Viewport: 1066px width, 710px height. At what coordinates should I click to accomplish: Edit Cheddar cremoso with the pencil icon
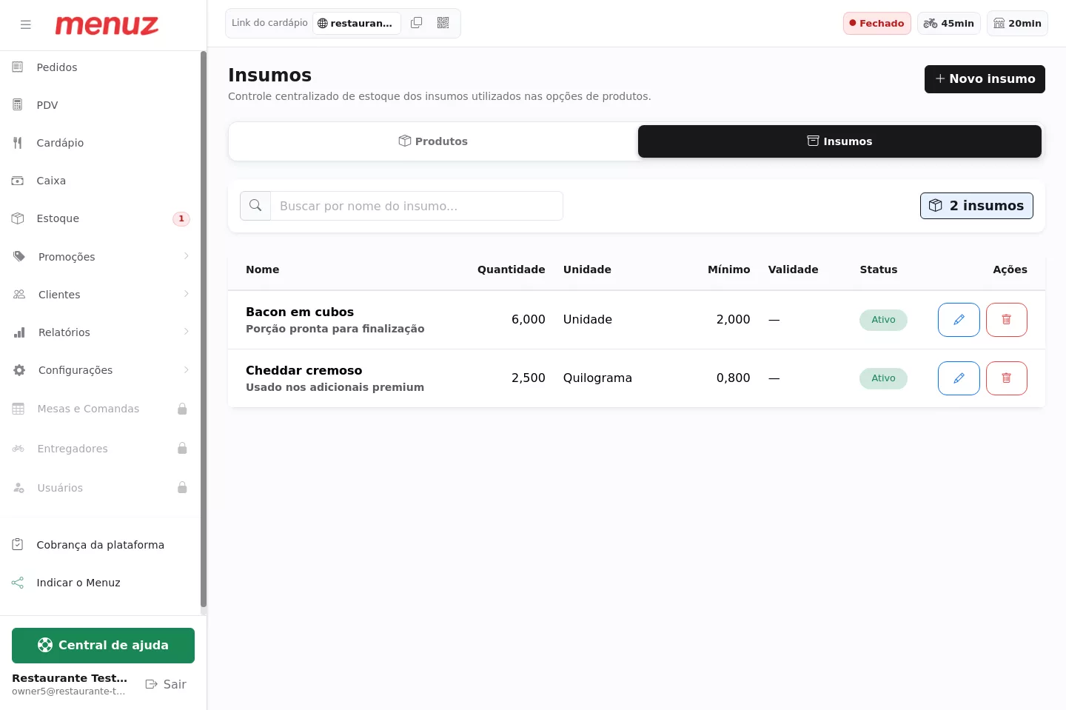tap(959, 378)
